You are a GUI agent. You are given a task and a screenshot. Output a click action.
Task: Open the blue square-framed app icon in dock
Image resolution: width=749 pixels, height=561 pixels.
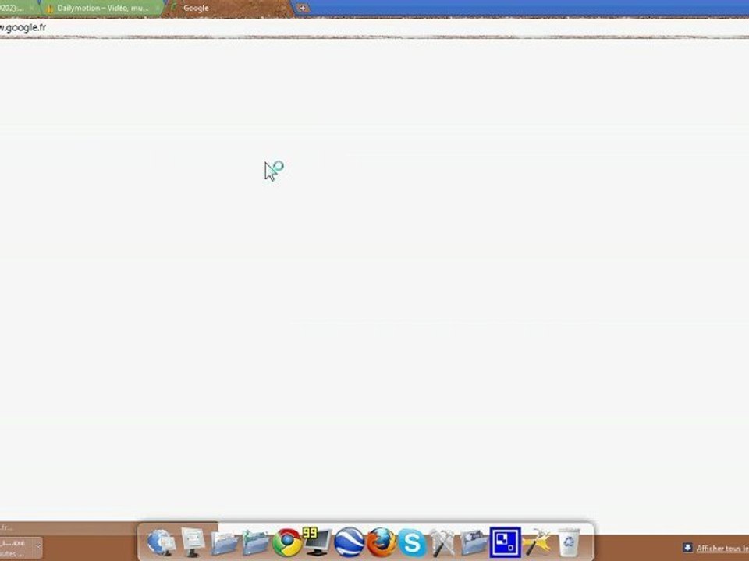tap(505, 542)
